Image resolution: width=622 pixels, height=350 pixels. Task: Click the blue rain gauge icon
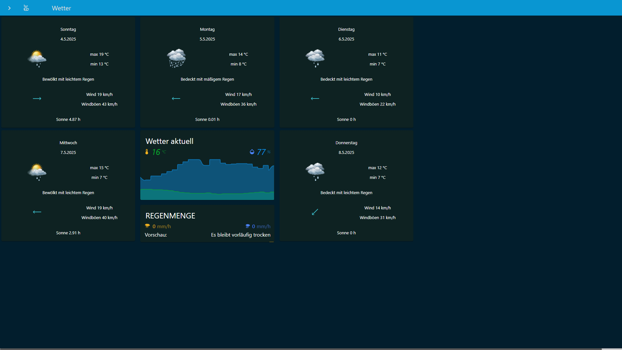[x=248, y=226]
